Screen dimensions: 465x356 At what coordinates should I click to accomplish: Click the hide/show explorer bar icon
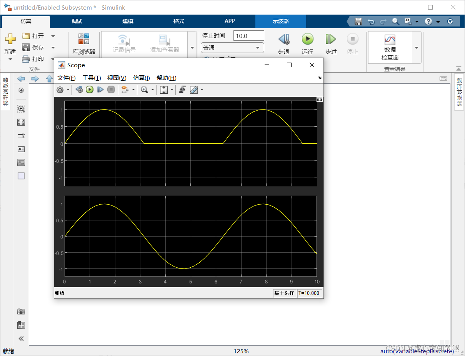point(21,90)
